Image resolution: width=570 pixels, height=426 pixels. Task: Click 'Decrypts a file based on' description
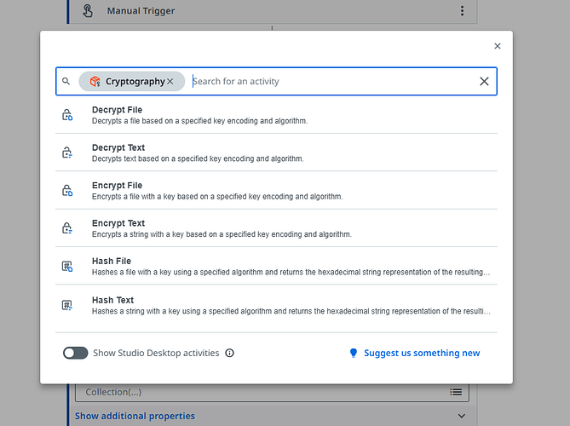pos(199,121)
